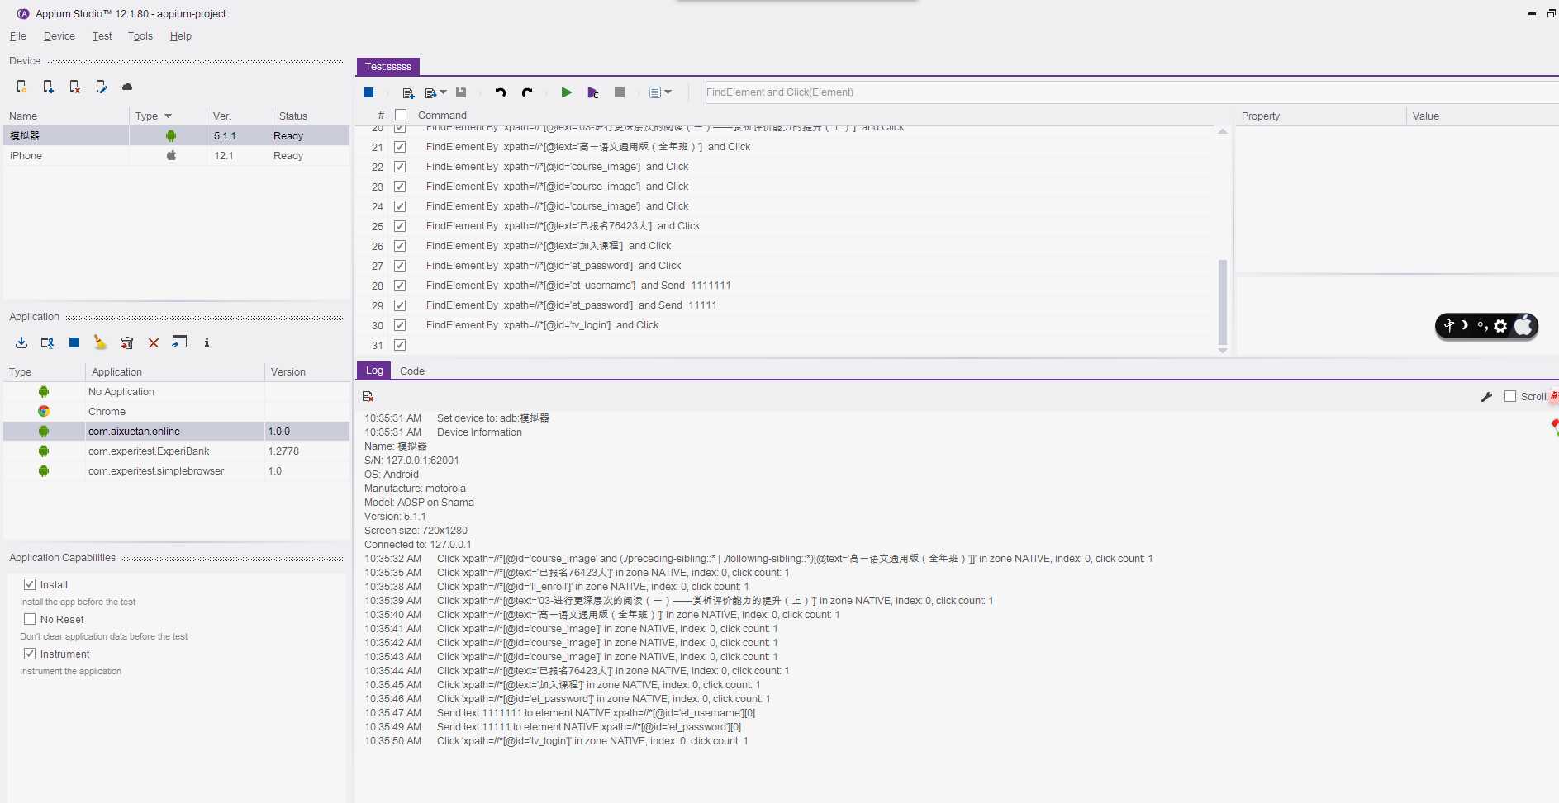Click the FindElement and Click command input field
Viewport: 1559px width, 803px height.
pos(1131,92)
